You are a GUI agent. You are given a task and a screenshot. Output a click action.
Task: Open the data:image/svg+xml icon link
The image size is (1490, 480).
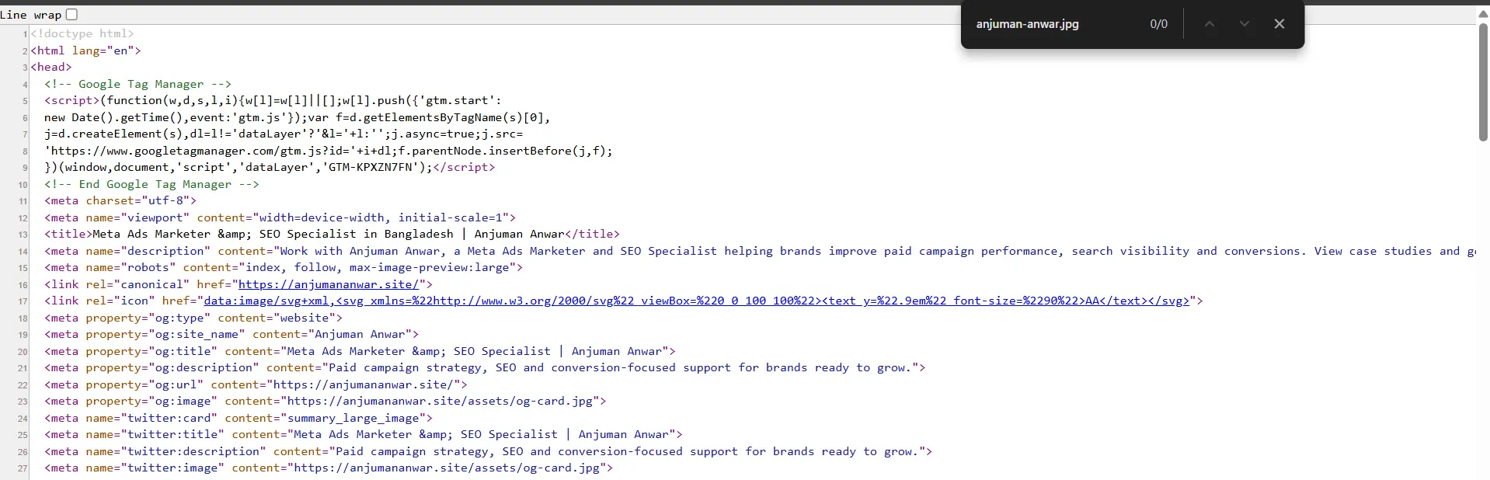pyautogui.click(x=697, y=301)
